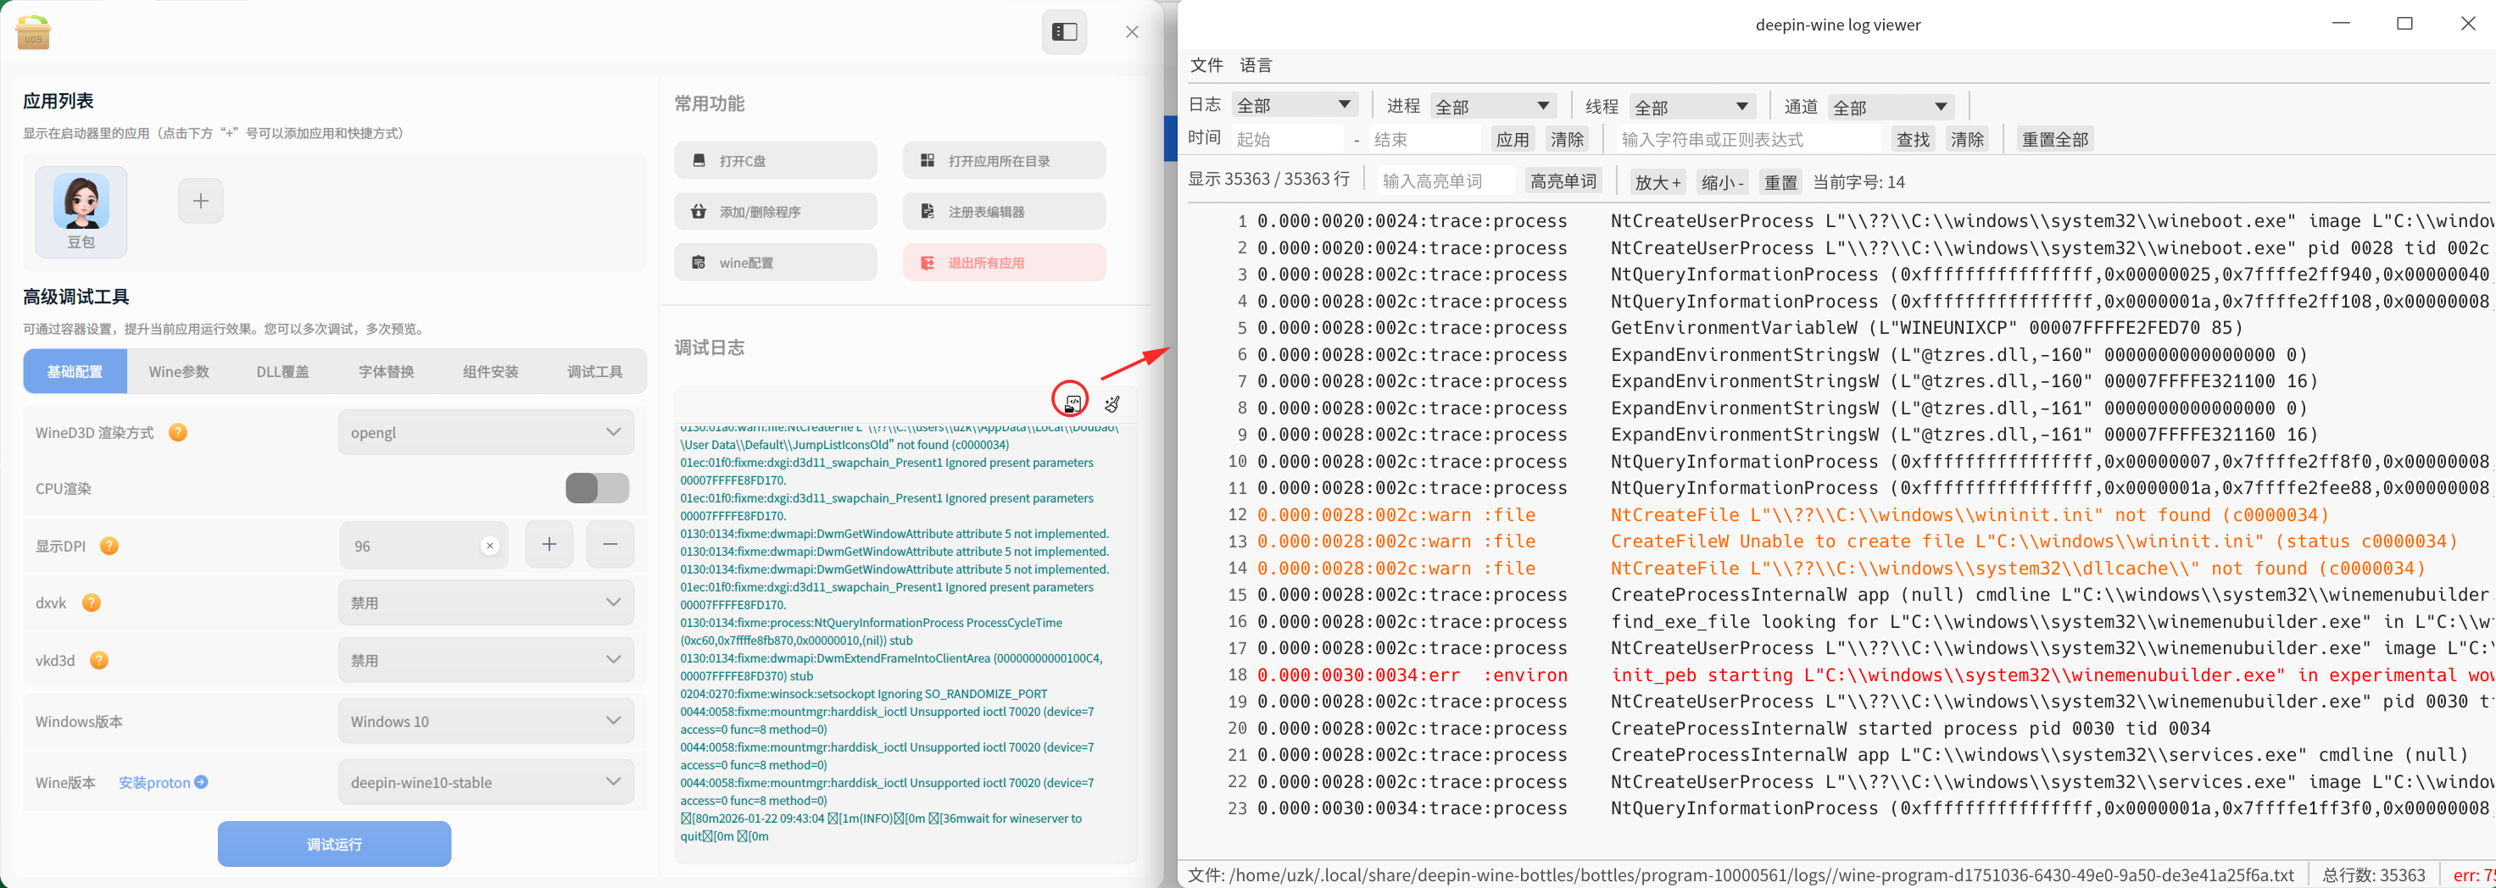Screen dimensions: 2496x888
Task: Click the 当前字号: 14 label
Action: (1858, 182)
